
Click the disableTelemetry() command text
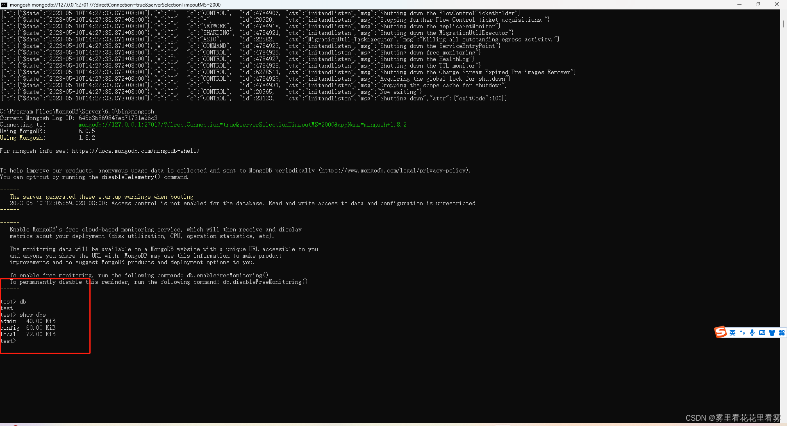[x=131, y=177]
